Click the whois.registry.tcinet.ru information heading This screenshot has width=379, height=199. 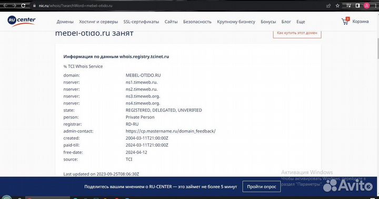coord(116,57)
